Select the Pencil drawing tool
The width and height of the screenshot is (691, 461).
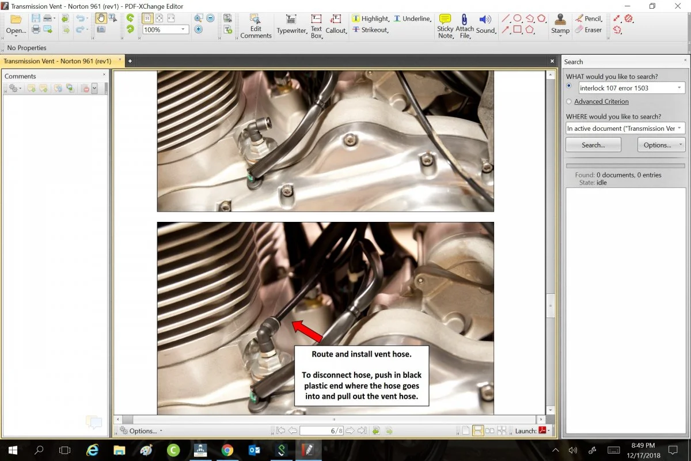tap(589, 18)
